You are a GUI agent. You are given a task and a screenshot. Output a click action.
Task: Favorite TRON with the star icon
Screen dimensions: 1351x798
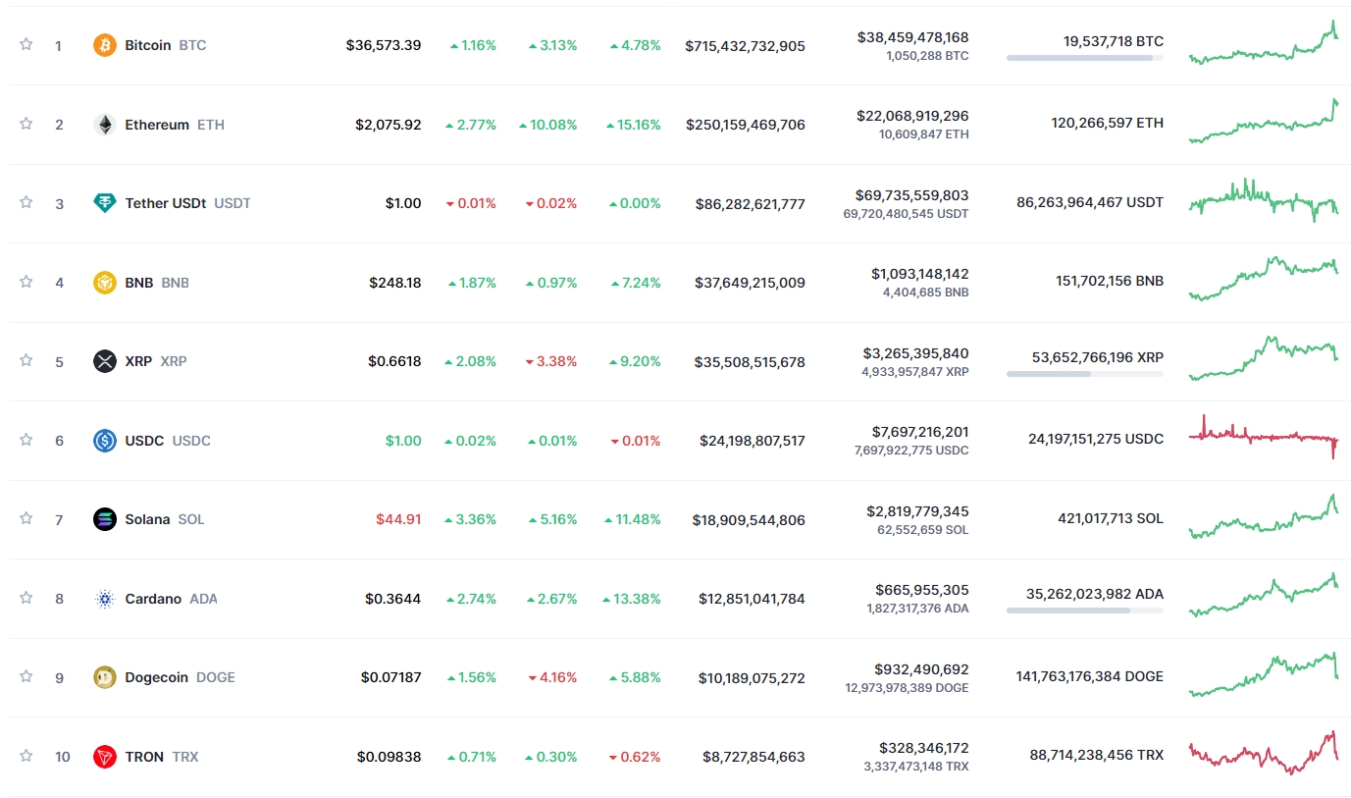[x=26, y=756]
